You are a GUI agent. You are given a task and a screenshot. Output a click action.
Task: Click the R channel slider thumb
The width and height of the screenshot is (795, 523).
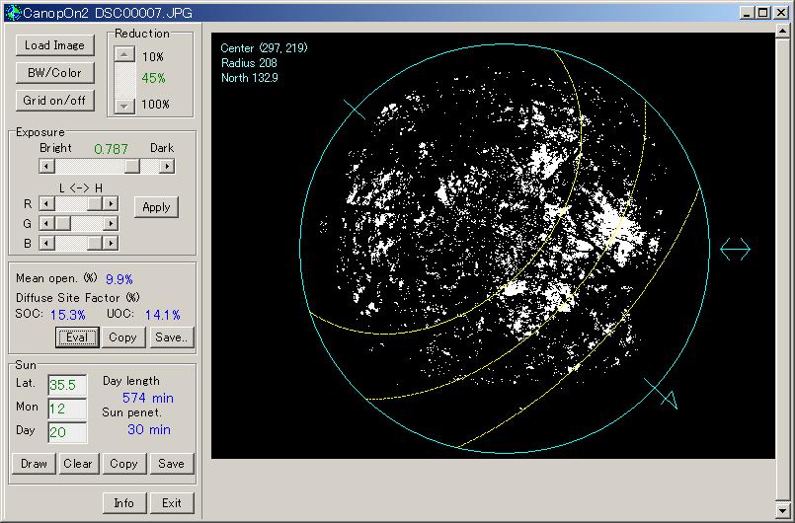[x=95, y=203]
